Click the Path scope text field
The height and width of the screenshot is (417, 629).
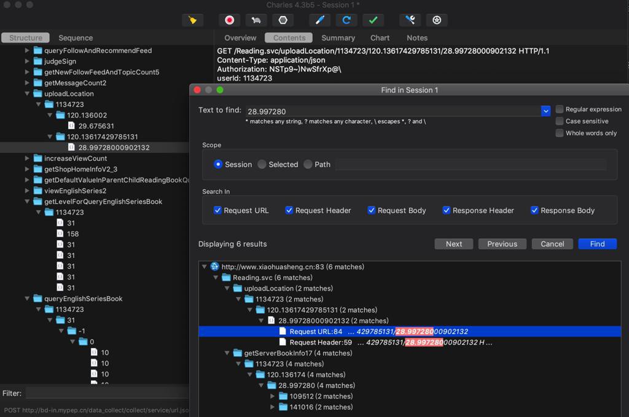(471, 165)
